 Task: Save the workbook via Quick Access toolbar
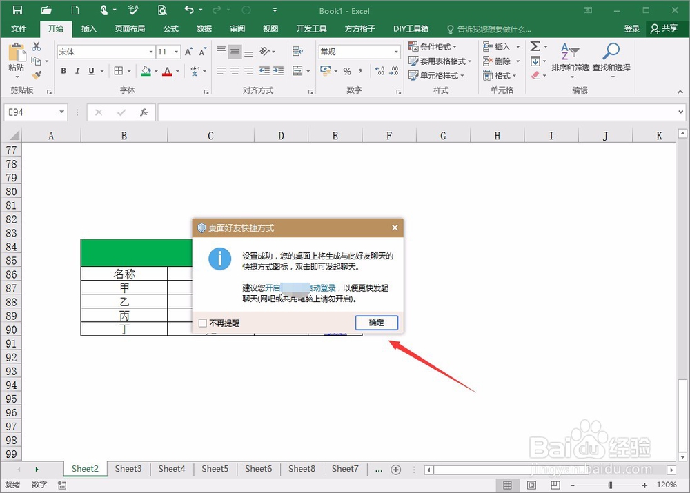click(16, 11)
